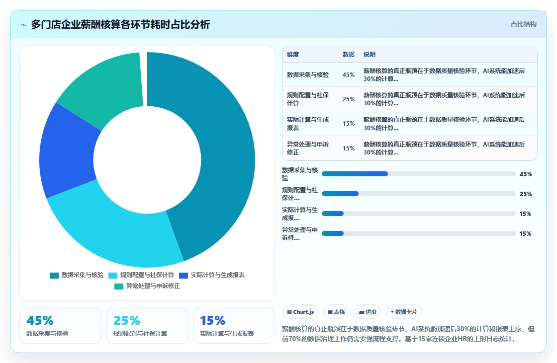The width and height of the screenshot is (557, 363).
Task: Click description in the 数据采集与核验 row
Action: (x=444, y=75)
